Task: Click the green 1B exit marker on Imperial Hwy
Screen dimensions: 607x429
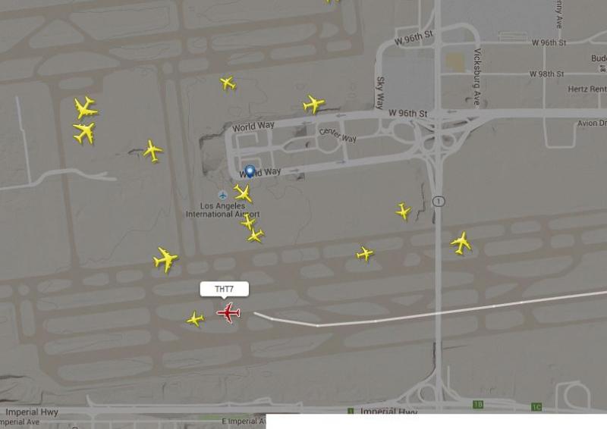Action: (x=478, y=405)
